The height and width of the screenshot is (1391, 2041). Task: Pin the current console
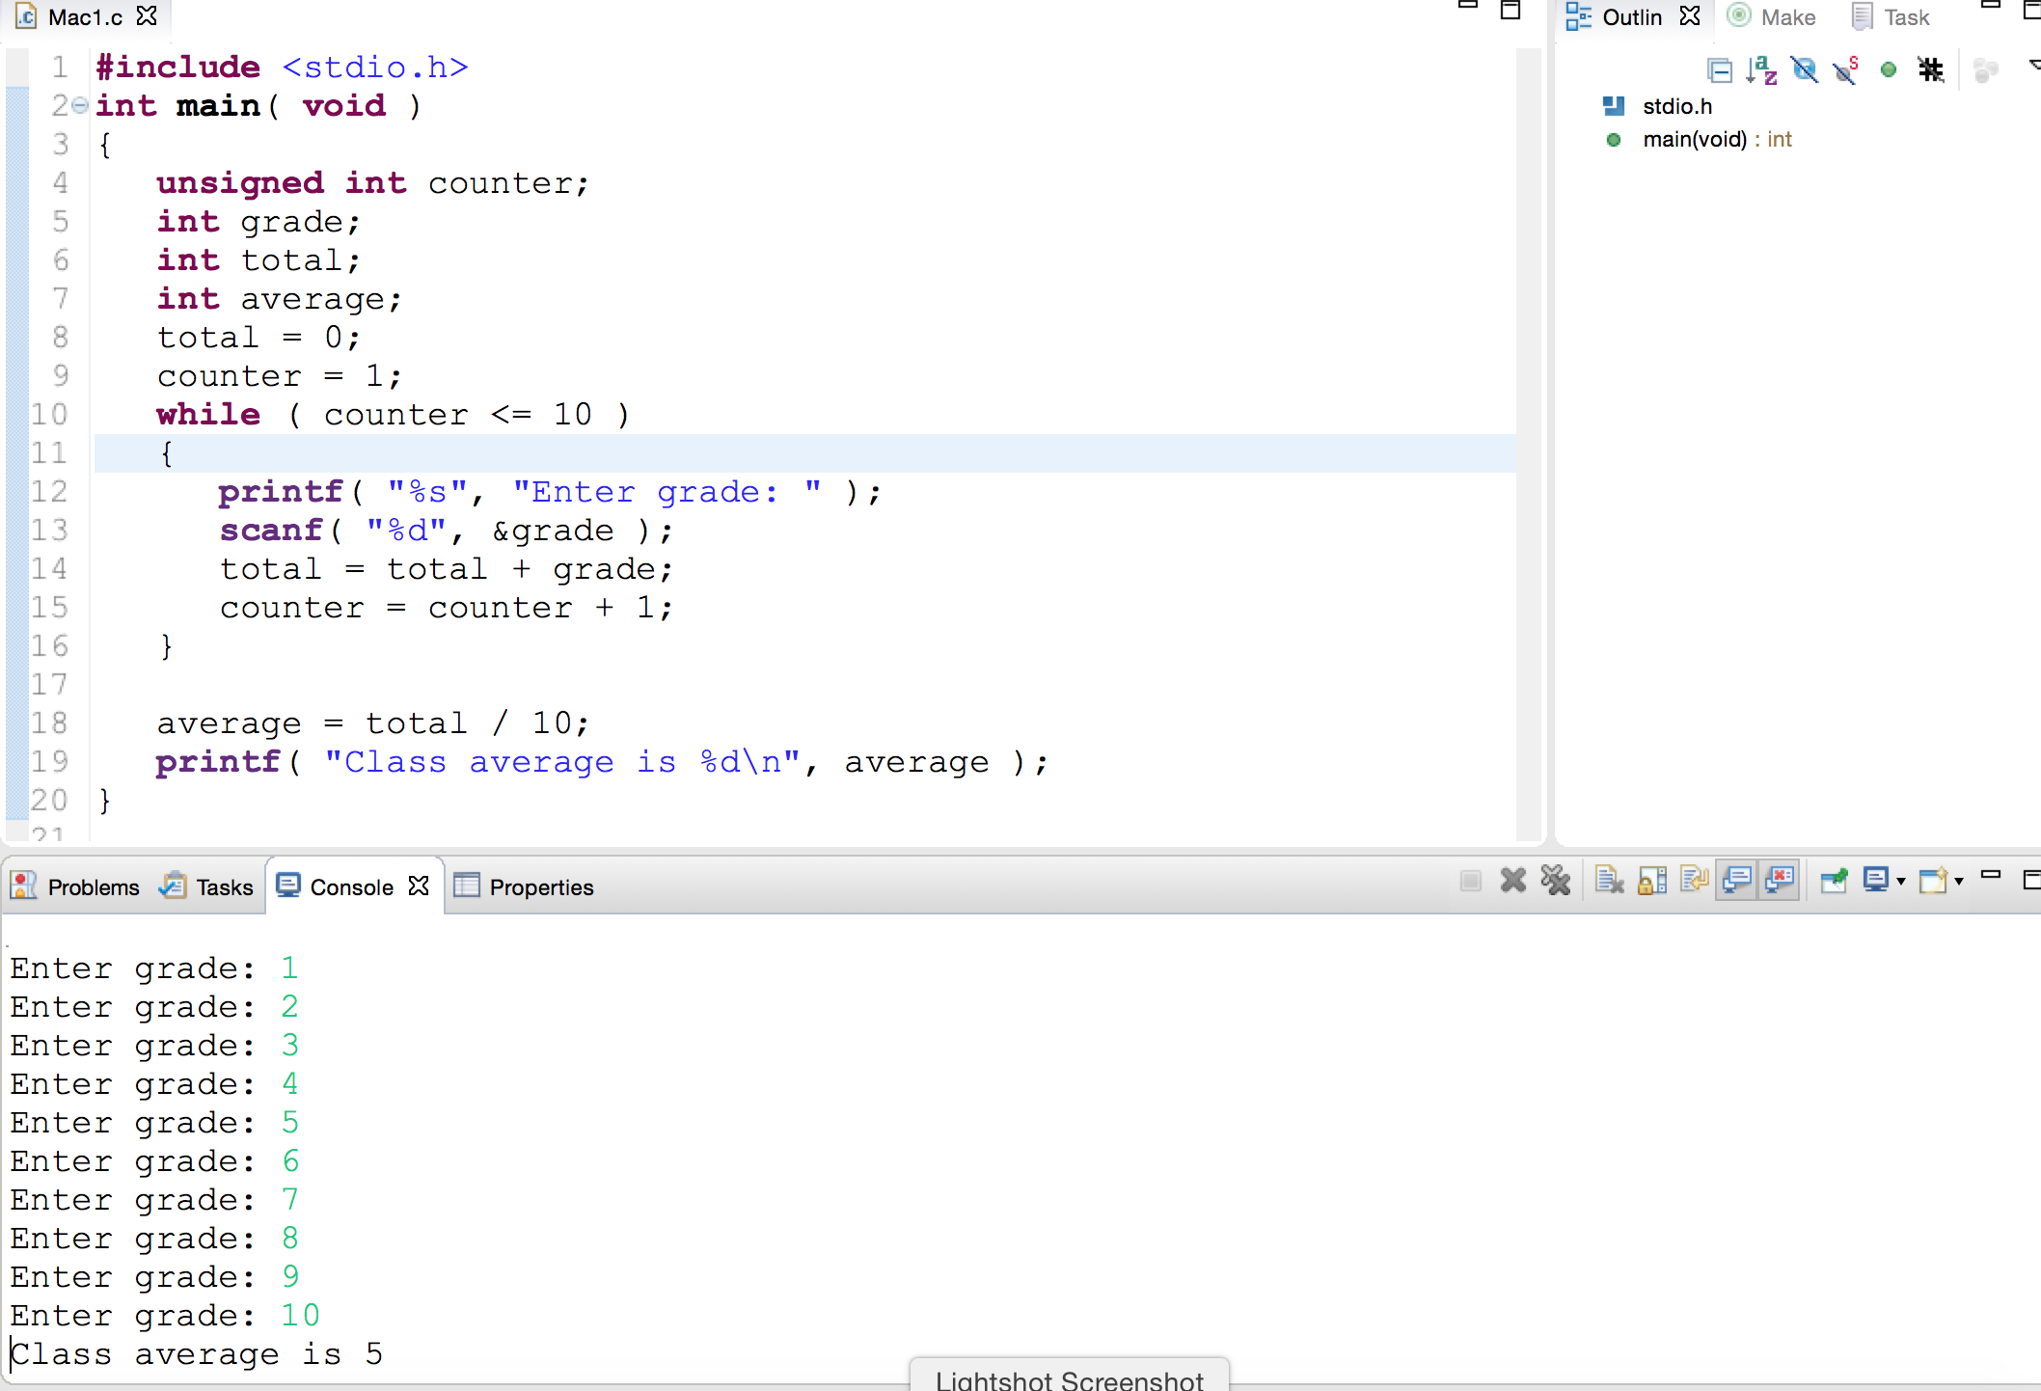click(x=1834, y=881)
